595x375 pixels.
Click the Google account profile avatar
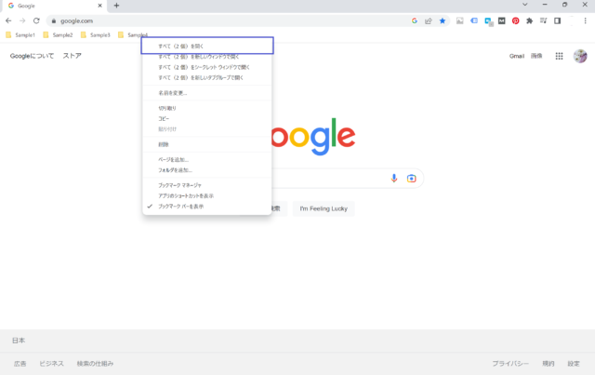tap(580, 56)
